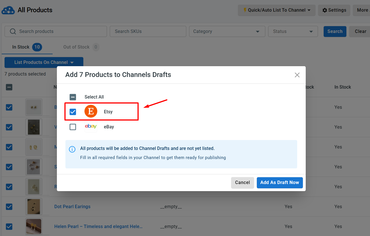The width and height of the screenshot is (370, 236).
Task: Click the search magnifier icon
Action: 13,31
